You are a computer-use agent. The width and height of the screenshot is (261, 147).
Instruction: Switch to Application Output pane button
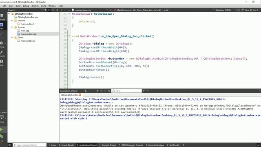pos(87,145)
